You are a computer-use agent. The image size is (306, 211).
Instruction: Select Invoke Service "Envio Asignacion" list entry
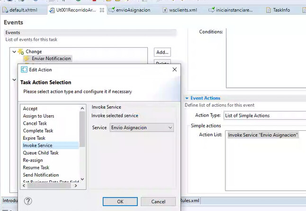(263, 135)
